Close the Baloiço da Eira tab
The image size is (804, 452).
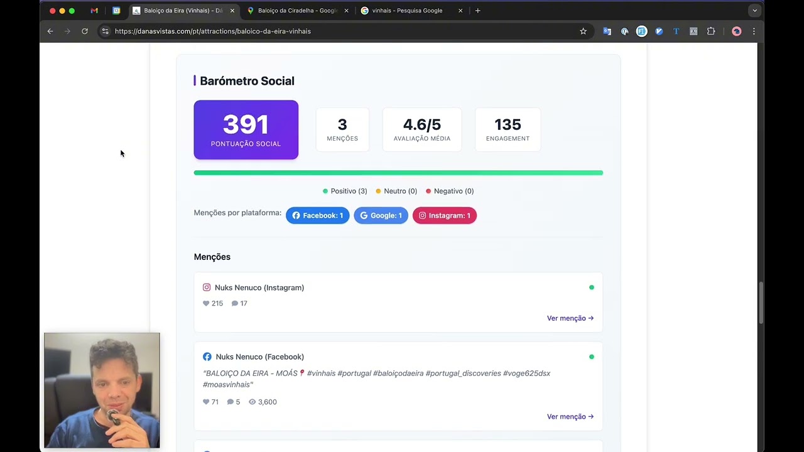(x=232, y=11)
